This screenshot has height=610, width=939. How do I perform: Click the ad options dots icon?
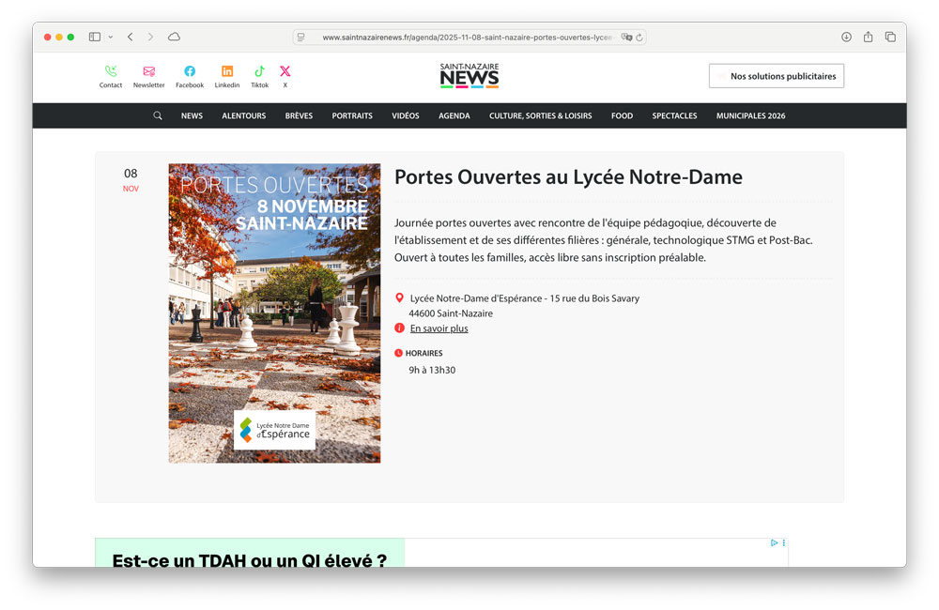[x=783, y=543]
